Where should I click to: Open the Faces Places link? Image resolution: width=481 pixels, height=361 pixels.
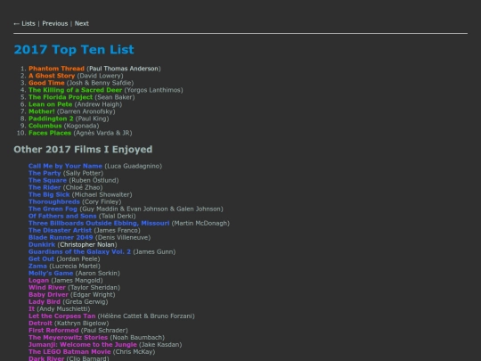pos(50,133)
